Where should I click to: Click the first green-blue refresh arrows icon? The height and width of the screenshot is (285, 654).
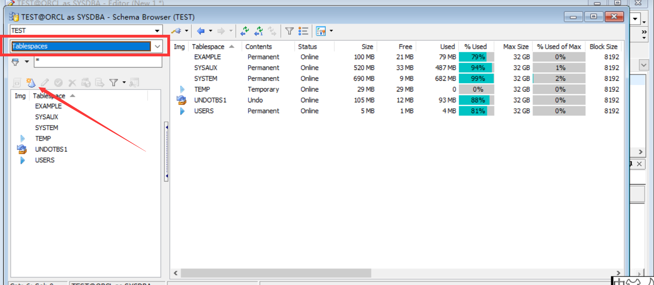[245, 31]
